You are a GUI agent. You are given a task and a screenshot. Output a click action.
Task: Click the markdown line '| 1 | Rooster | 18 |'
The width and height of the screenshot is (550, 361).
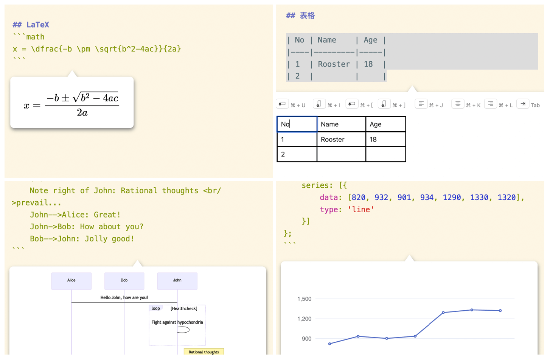[336, 64]
